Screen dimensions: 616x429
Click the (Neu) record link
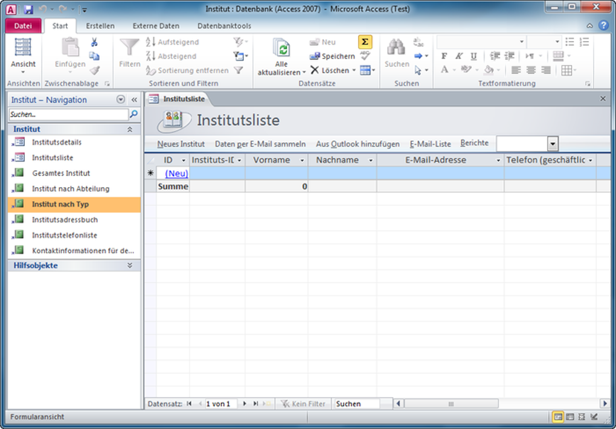pos(176,173)
